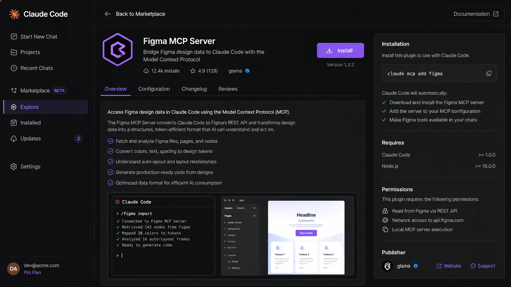The image size is (511, 287).
Task: Click the Pro Plan link
Action: pyautogui.click(x=32, y=272)
